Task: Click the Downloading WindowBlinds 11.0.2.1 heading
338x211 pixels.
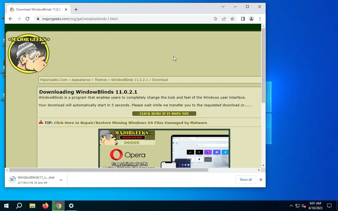Action: [88, 92]
